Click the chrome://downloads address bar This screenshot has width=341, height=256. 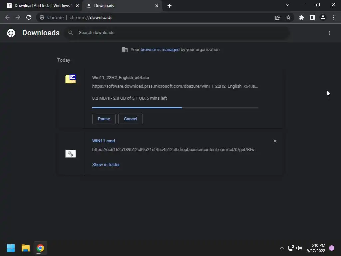point(165,17)
